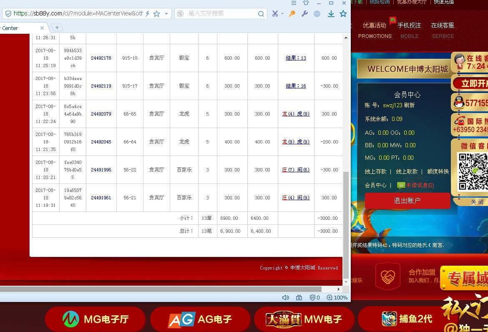Open the browser hamburger menu
Screen dimensions: 488x332
click(293, 3)
